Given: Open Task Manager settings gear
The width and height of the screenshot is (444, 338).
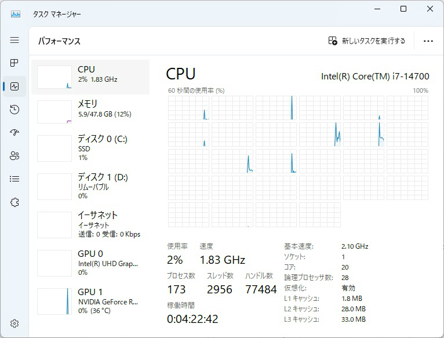Looking at the screenshot, I should click(x=14, y=324).
